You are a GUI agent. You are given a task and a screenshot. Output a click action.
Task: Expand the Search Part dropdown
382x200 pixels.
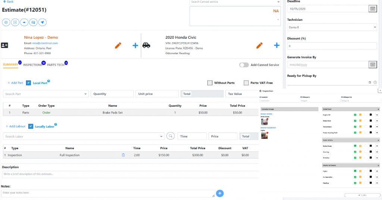click(x=46, y=94)
